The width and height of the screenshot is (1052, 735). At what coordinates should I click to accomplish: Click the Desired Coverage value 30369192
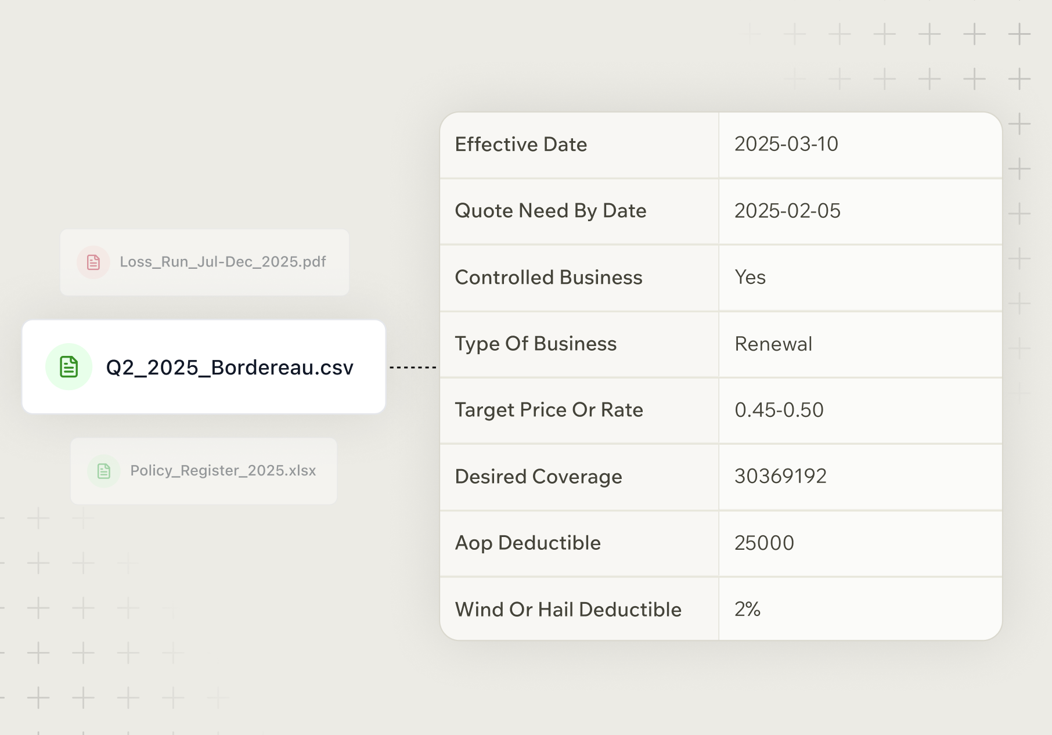coord(780,477)
